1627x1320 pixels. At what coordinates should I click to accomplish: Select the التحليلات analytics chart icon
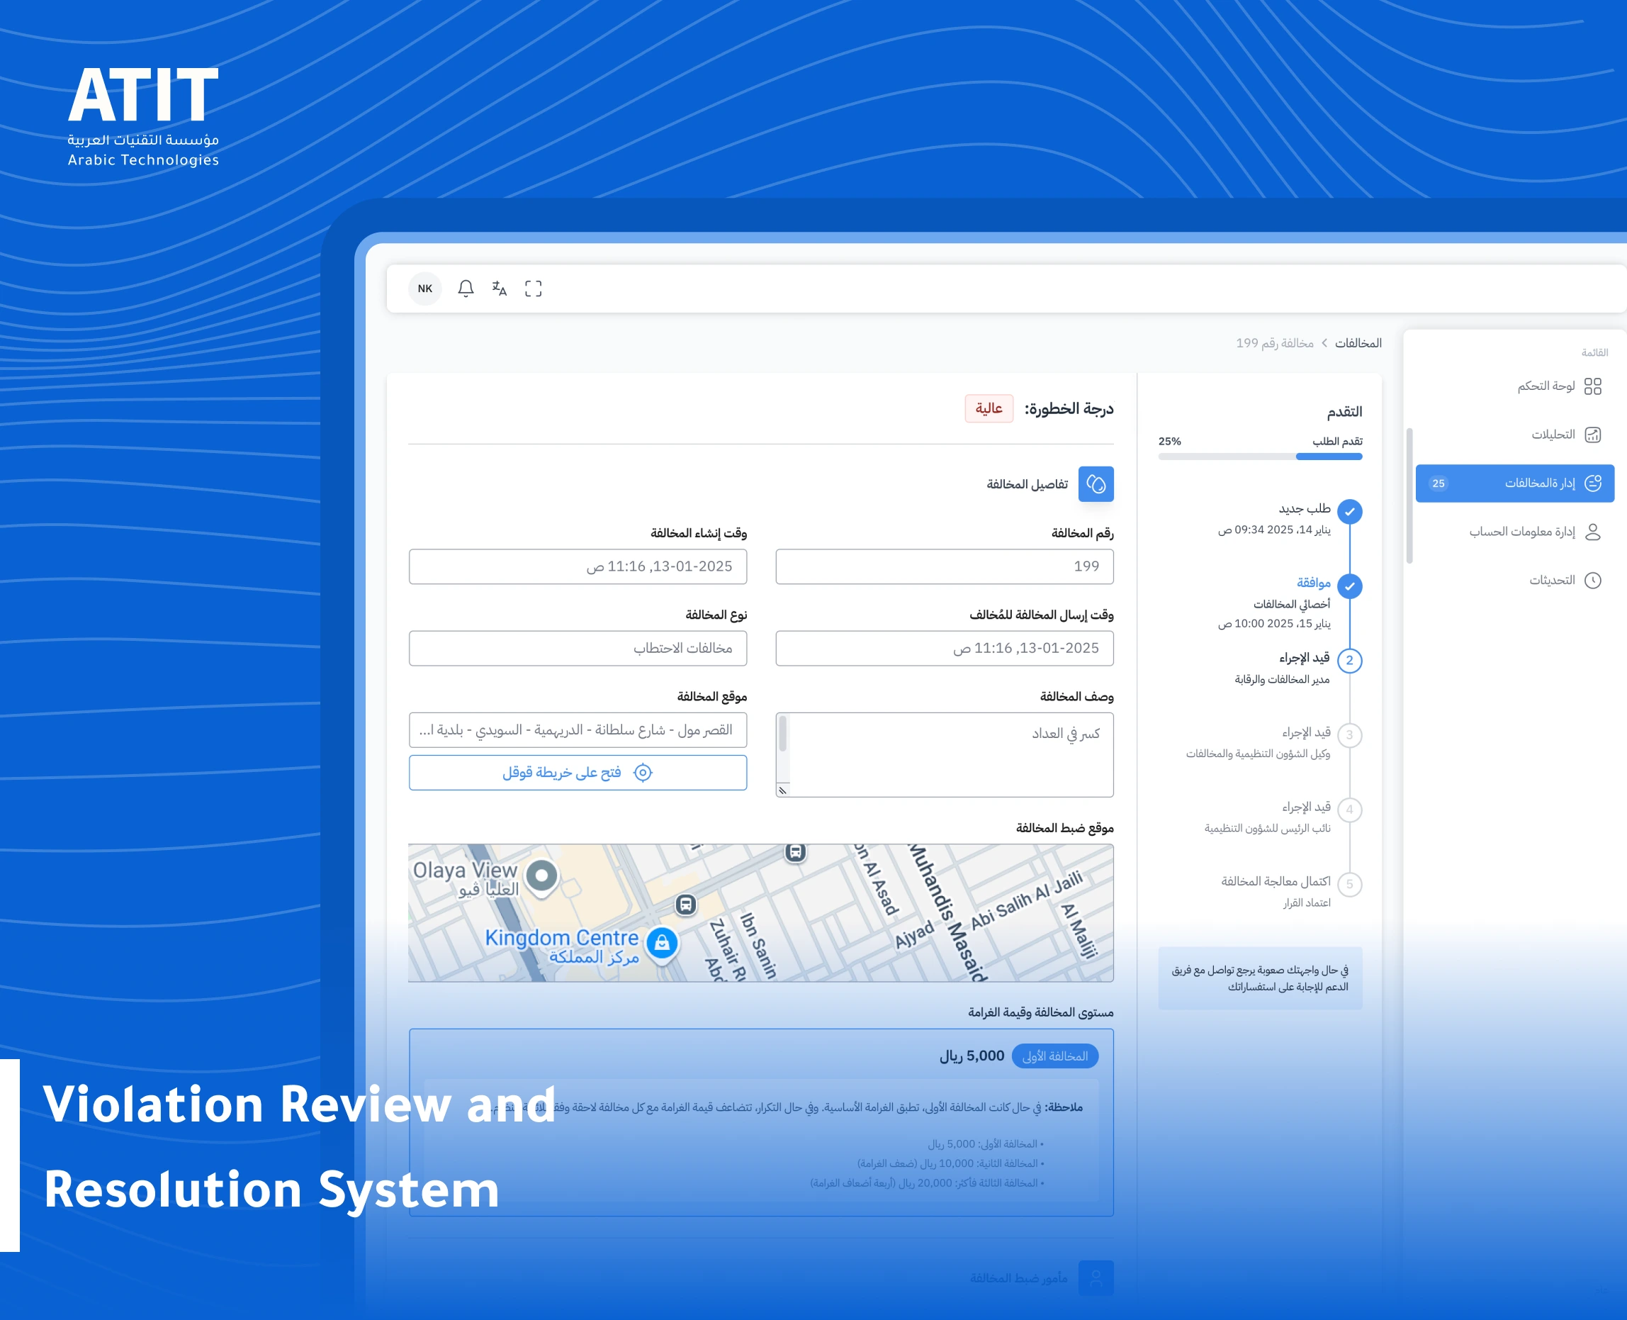(x=1594, y=434)
